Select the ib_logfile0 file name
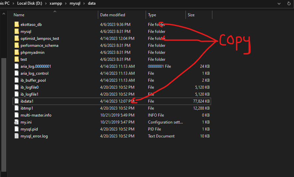The width and height of the screenshot is (294, 177). 30,87
